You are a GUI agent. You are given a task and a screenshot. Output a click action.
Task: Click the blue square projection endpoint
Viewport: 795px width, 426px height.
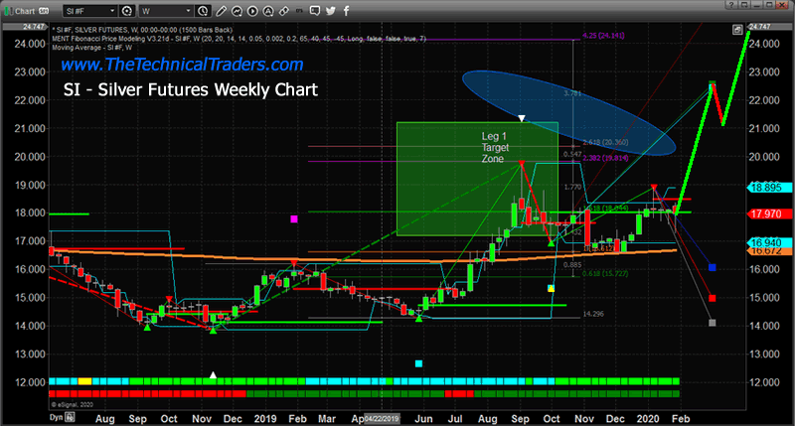(x=712, y=267)
